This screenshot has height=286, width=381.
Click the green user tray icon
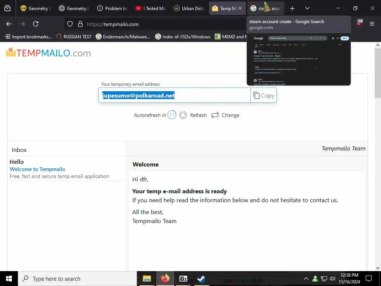click(315, 279)
